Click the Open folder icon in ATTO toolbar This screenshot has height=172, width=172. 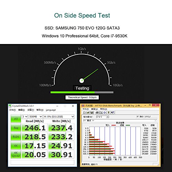(x=88, y=112)
